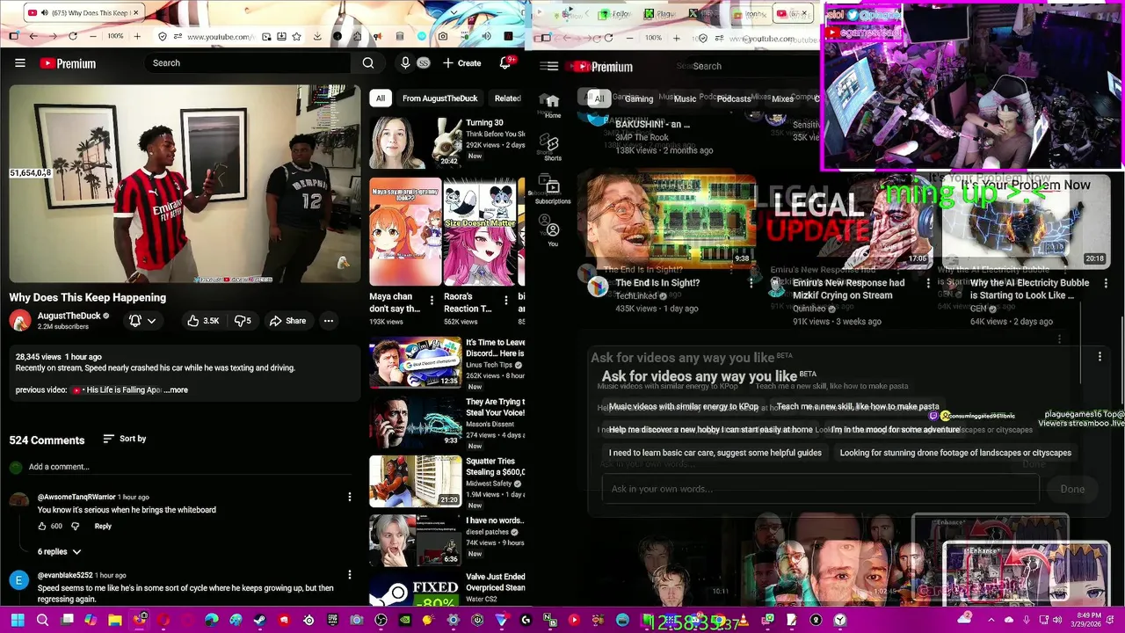Expand the subscription notification bell dropdown
1125x633 pixels.
142,321
